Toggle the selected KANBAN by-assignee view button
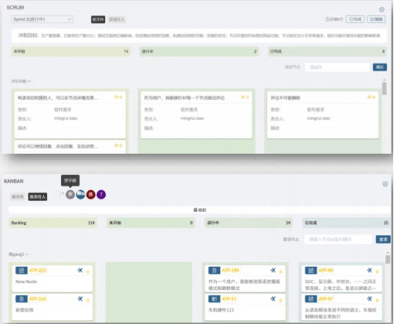The height and width of the screenshot is (324, 394). [38, 197]
